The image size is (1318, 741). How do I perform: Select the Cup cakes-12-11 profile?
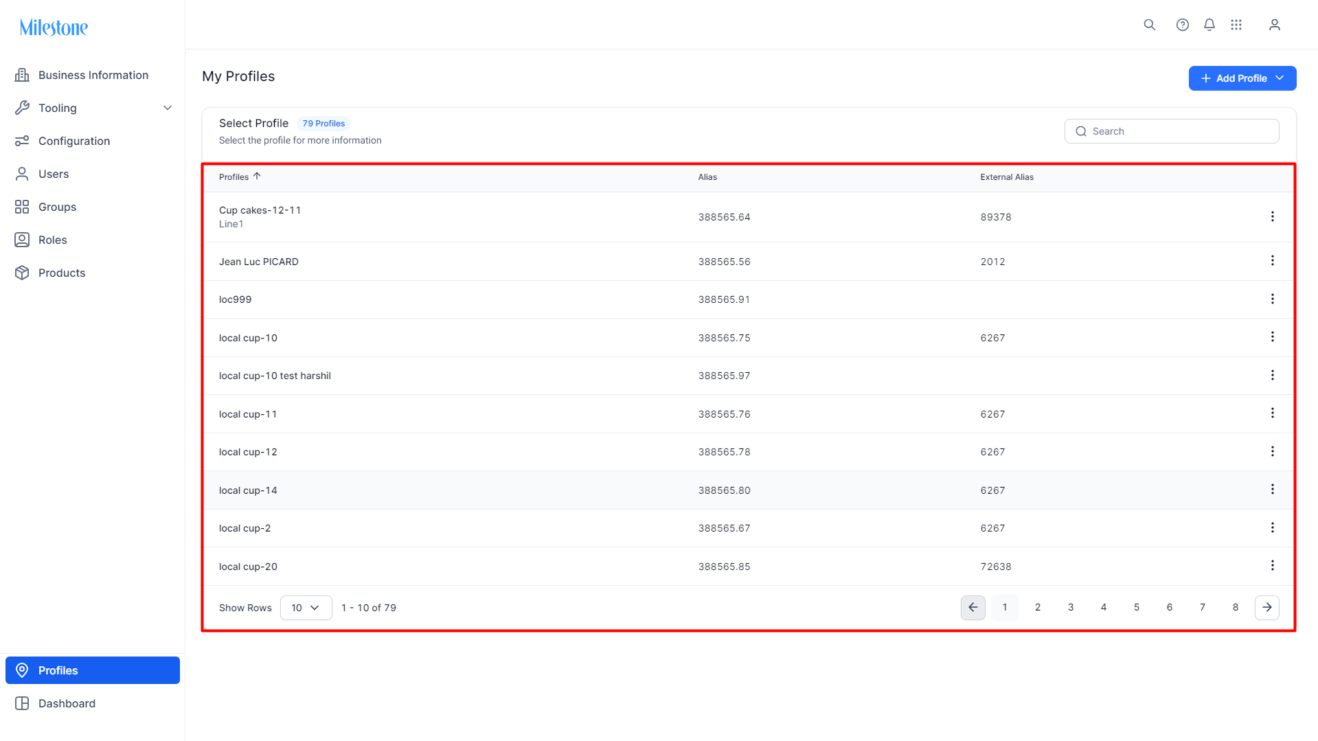coord(260,210)
